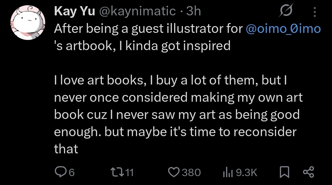The image size is (332, 185).
Task: Open the three-dot more options menu
Action: pyautogui.click(x=314, y=12)
